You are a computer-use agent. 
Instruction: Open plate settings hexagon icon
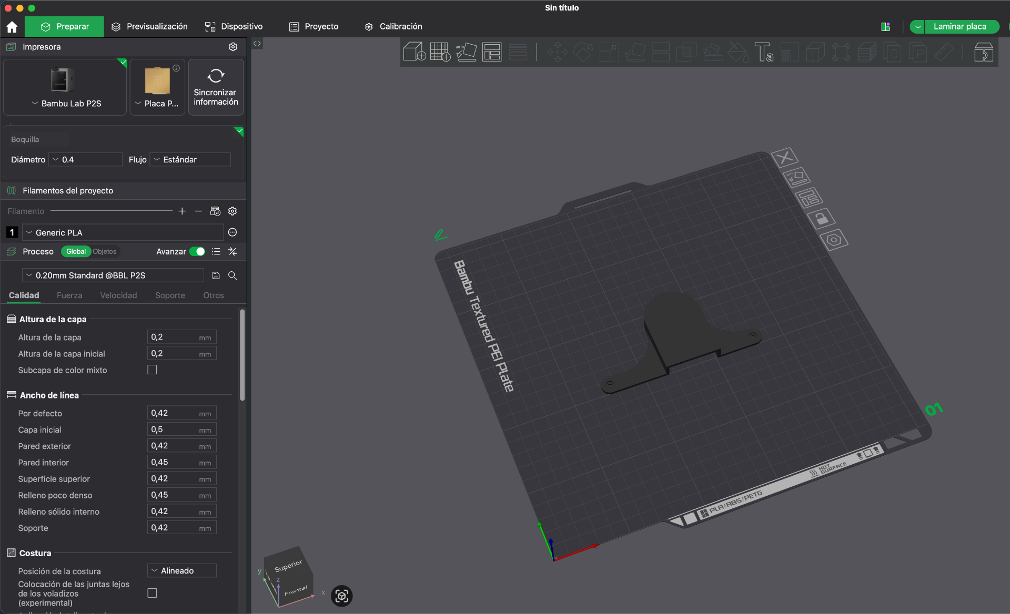[x=834, y=240]
